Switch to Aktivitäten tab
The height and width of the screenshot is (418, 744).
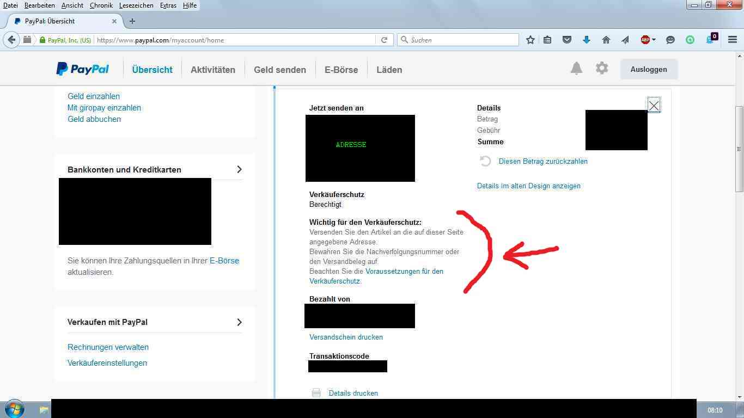tap(213, 70)
